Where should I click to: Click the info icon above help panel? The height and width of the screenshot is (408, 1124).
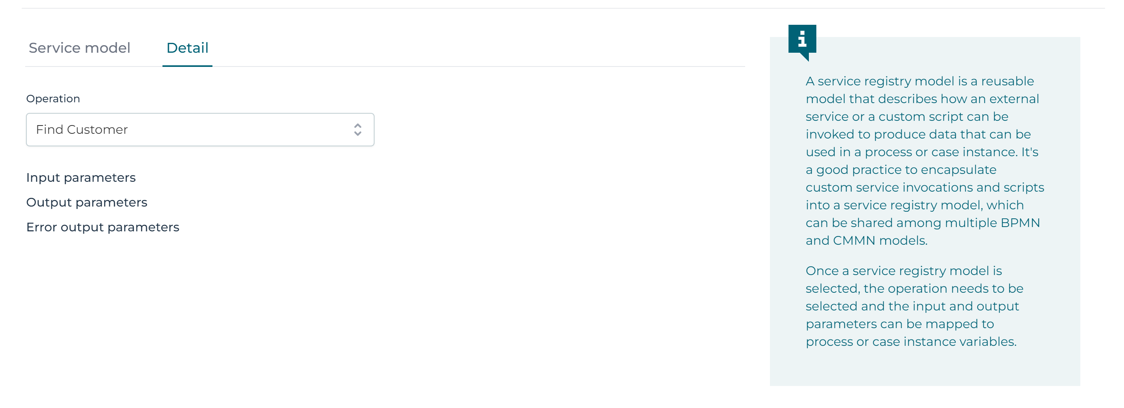tap(801, 40)
